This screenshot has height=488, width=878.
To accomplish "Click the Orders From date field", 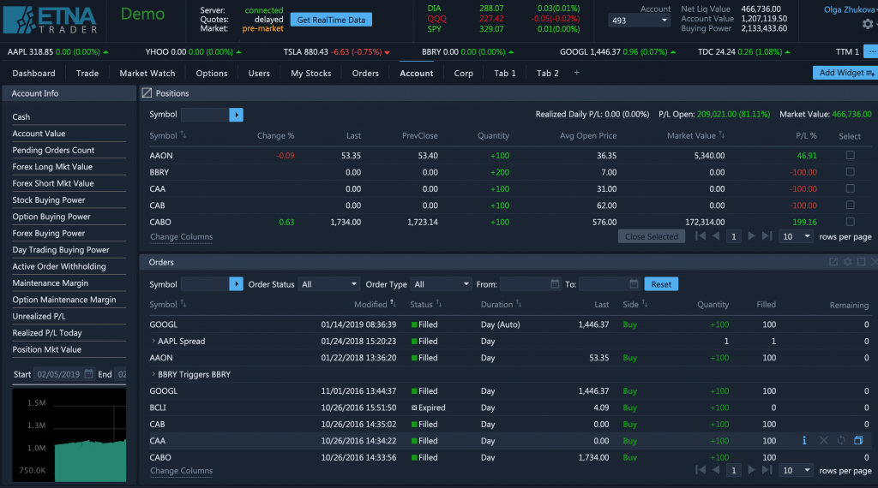I will point(530,284).
